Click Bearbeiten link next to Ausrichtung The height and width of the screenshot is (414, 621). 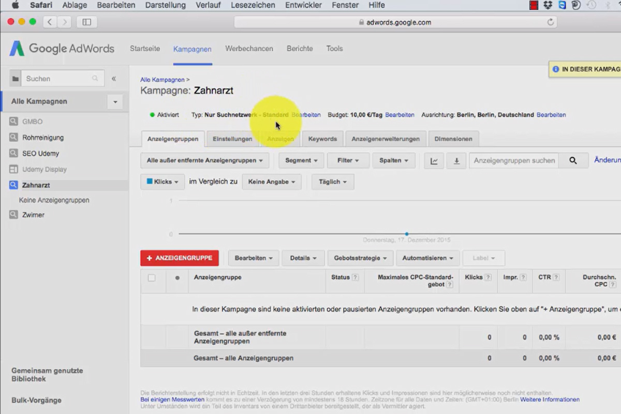pyautogui.click(x=551, y=115)
